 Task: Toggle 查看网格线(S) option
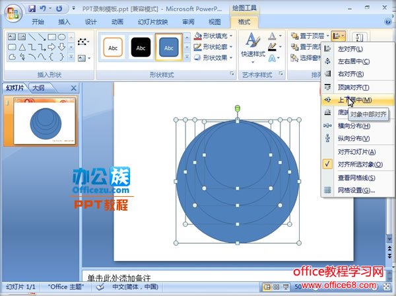tap(358, 178)
